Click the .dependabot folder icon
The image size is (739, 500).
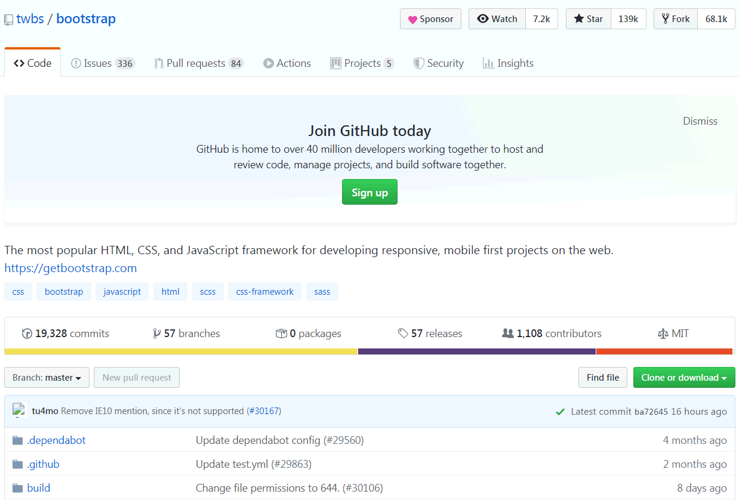[x=17, y=440]
